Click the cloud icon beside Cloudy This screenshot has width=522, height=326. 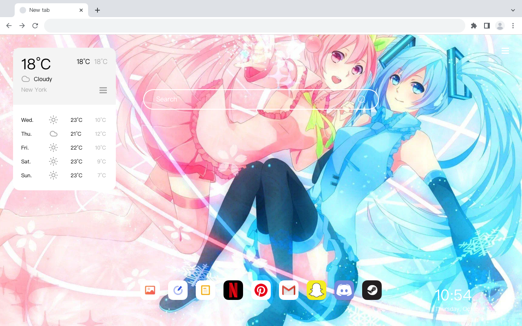26,79
